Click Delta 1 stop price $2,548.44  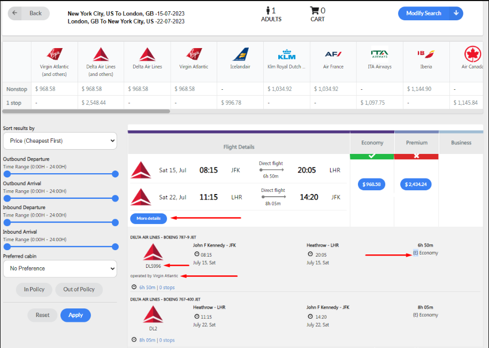pyautogui.click(x=94, y=103)
